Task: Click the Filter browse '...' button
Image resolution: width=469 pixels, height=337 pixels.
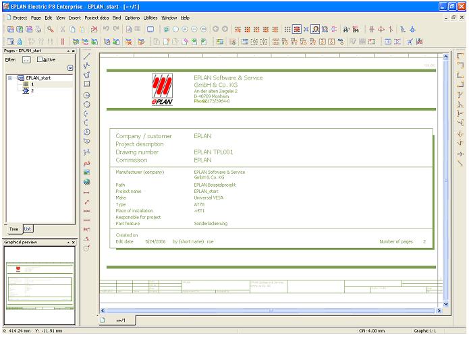Action: [26, 60]
